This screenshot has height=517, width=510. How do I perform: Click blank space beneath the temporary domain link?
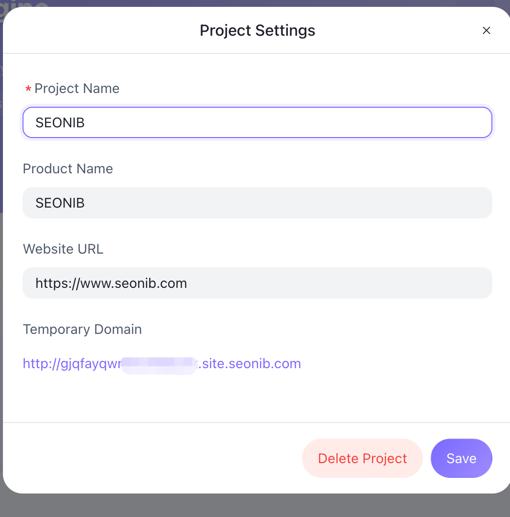[x=196, y=397]
